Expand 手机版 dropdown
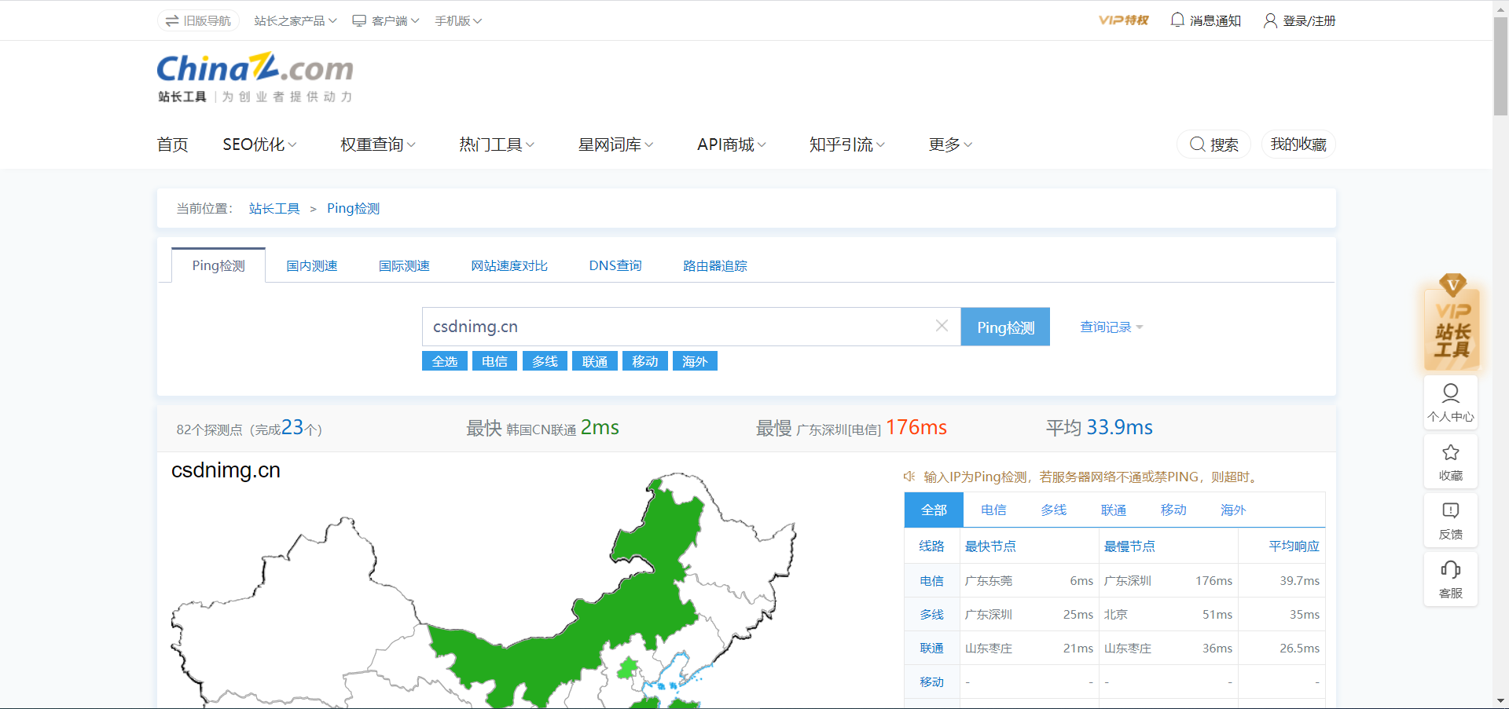 point(458,20)
